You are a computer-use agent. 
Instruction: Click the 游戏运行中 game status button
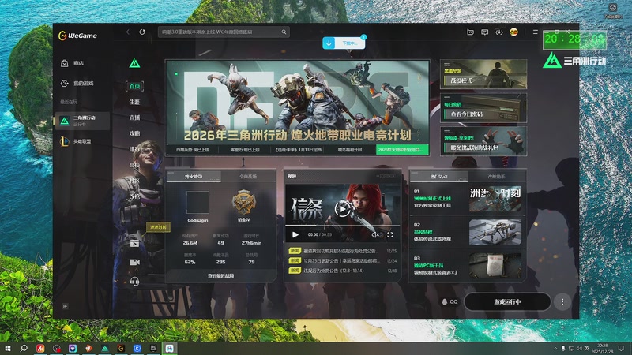click(x=507, y=301)
